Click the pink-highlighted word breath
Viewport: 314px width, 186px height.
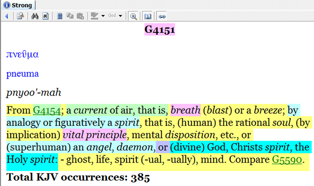click(186, 110)
